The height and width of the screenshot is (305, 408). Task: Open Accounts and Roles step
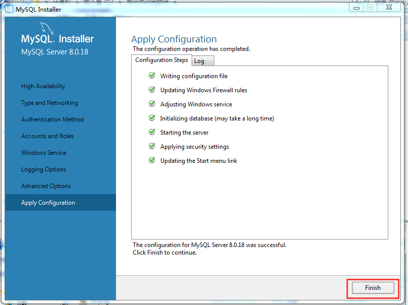[x=47, y=136]
